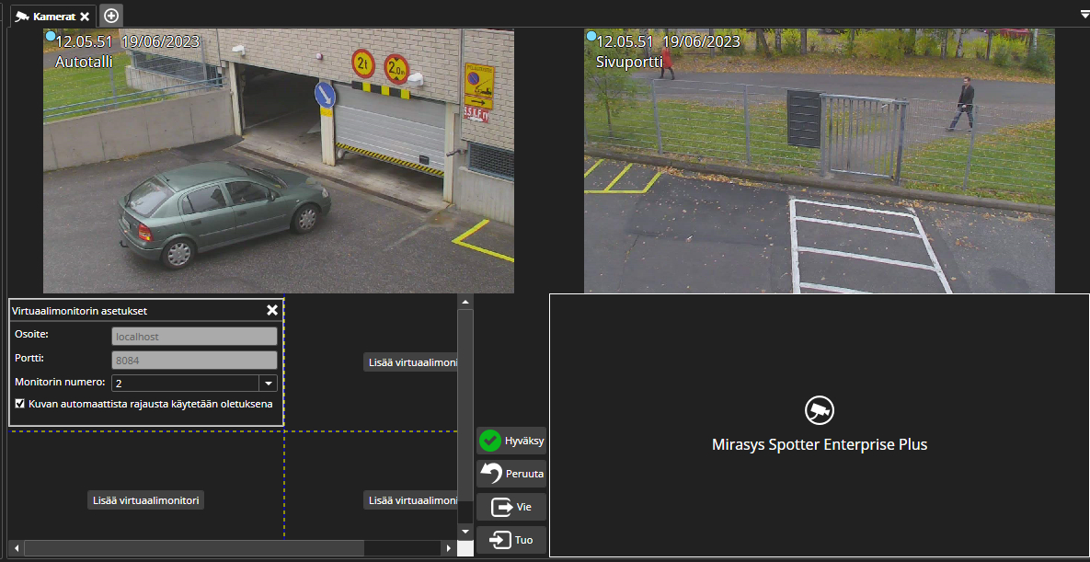Click the Peruuta undo arrow icon

point(491,475)
